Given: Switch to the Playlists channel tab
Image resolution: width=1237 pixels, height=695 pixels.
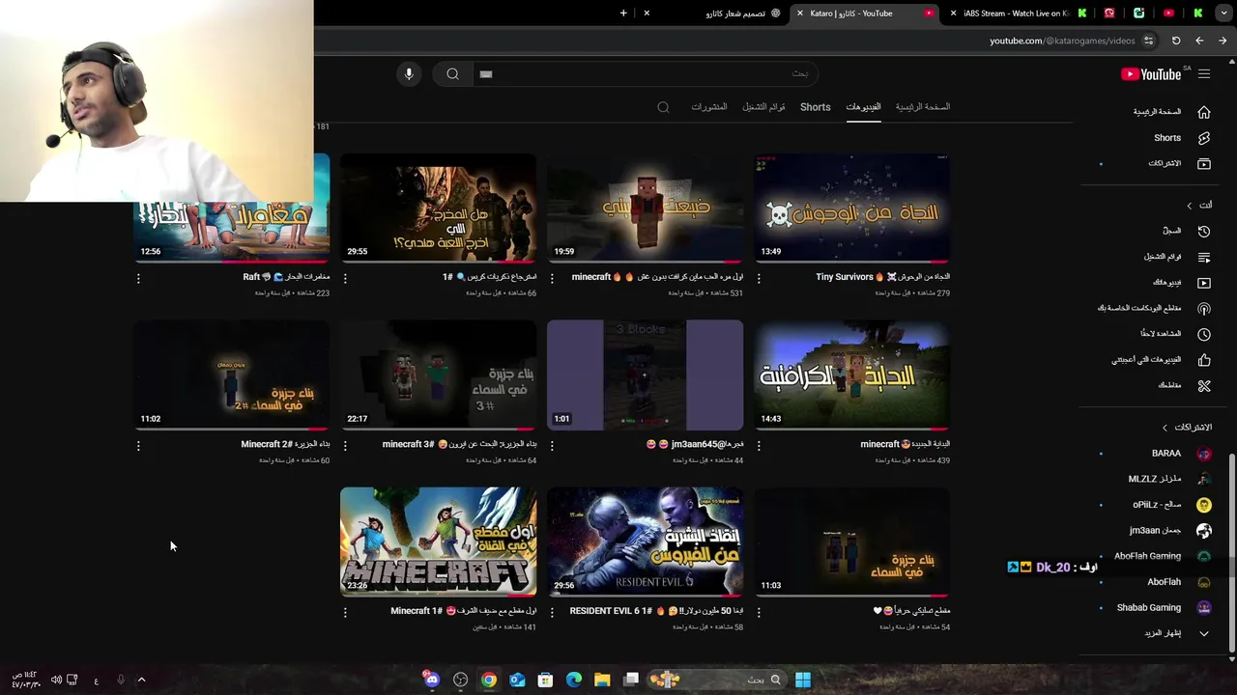Looking at the screenshot, I should coord(763,107).
